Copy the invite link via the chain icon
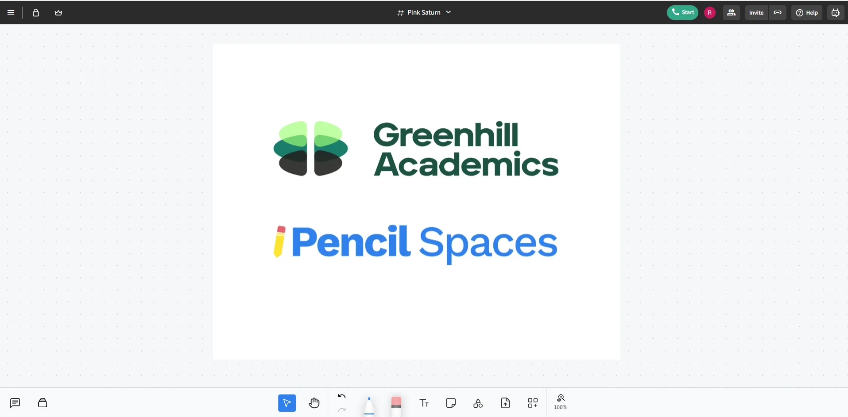Viewport: 848px width, 417px height. 778,12
